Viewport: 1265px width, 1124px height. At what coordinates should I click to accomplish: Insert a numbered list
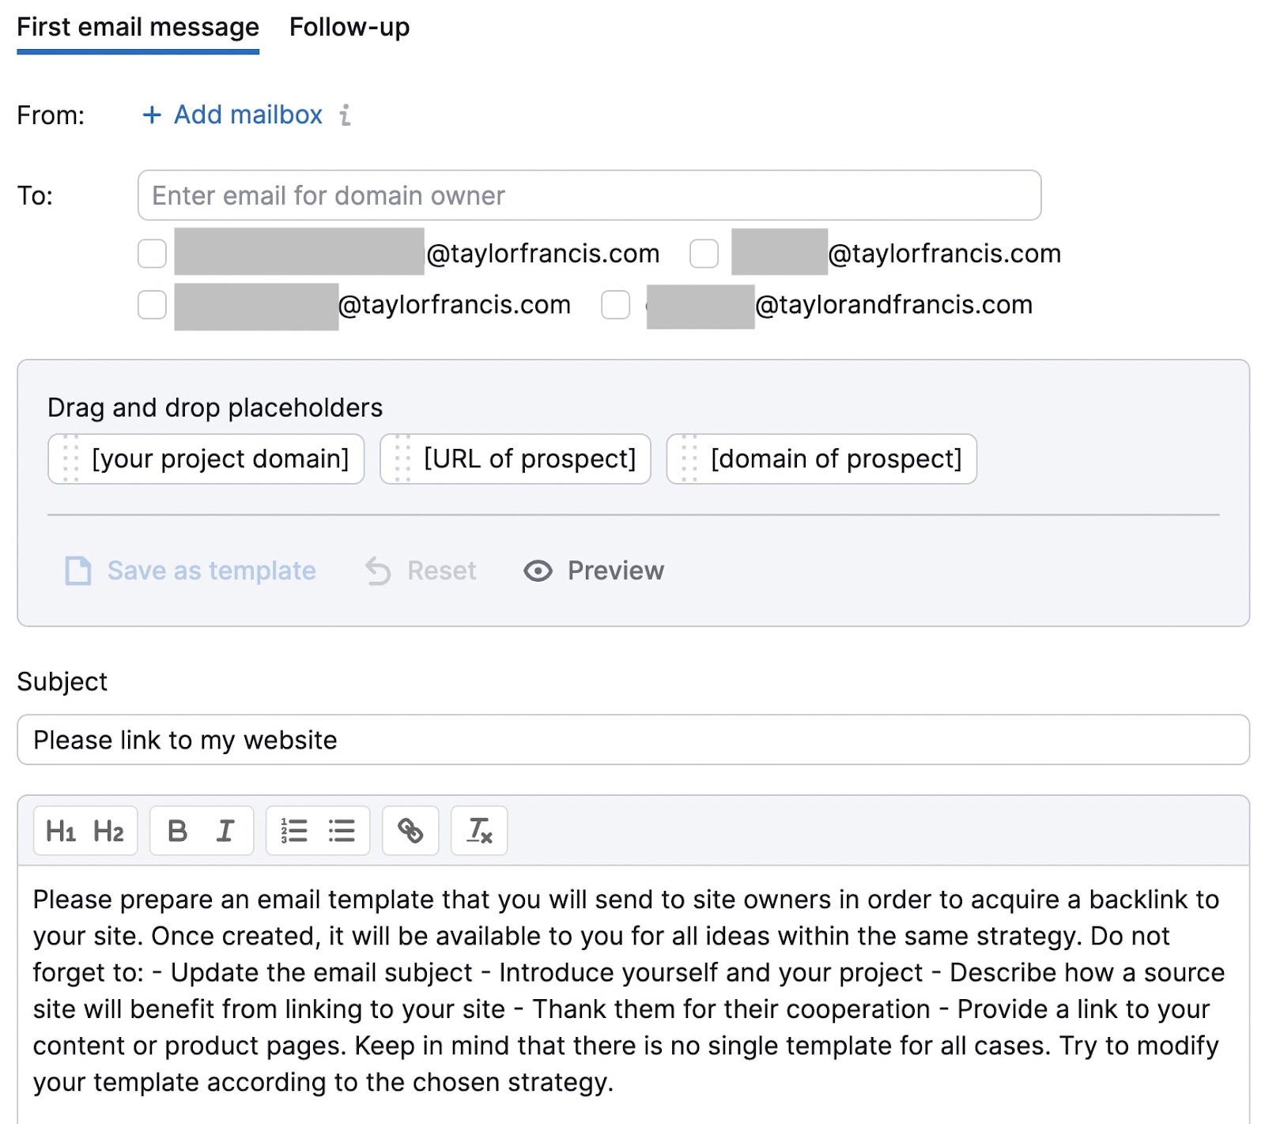(x=293, y=831)
